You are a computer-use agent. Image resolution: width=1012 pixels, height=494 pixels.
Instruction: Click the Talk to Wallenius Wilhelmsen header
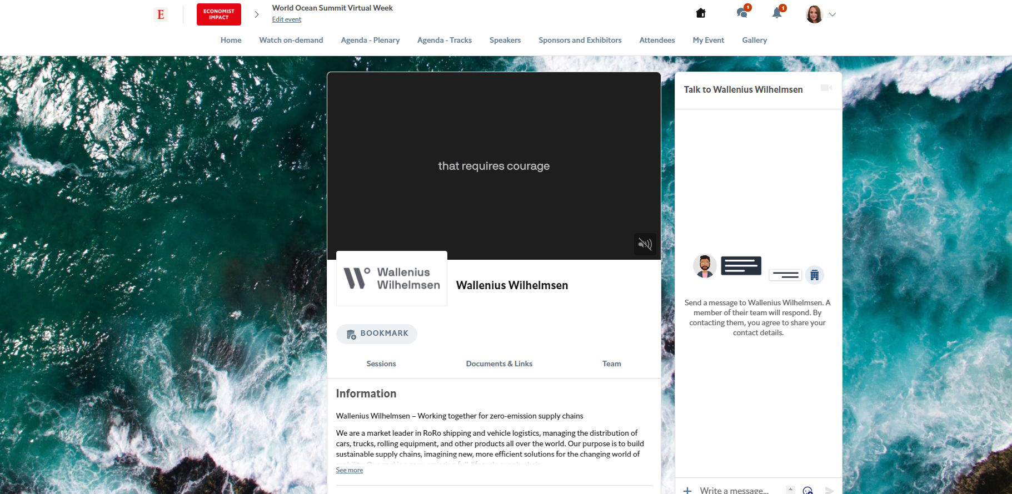(x=744, y=89)
